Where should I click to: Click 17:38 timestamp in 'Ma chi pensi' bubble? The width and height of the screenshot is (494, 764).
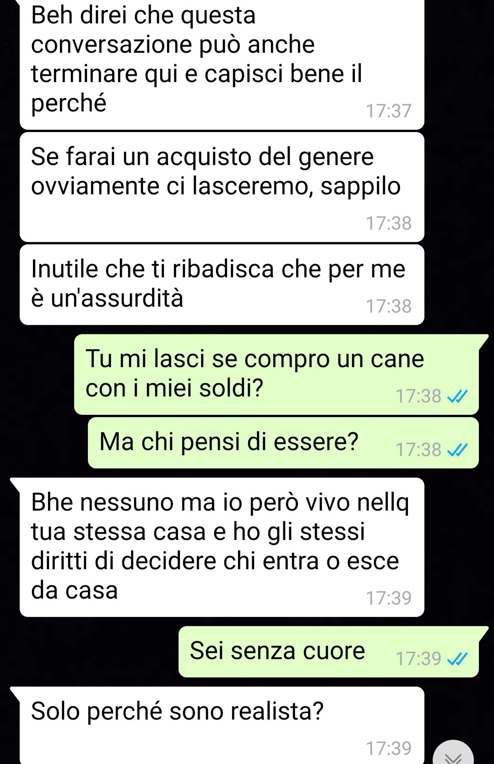click(418, 450)
